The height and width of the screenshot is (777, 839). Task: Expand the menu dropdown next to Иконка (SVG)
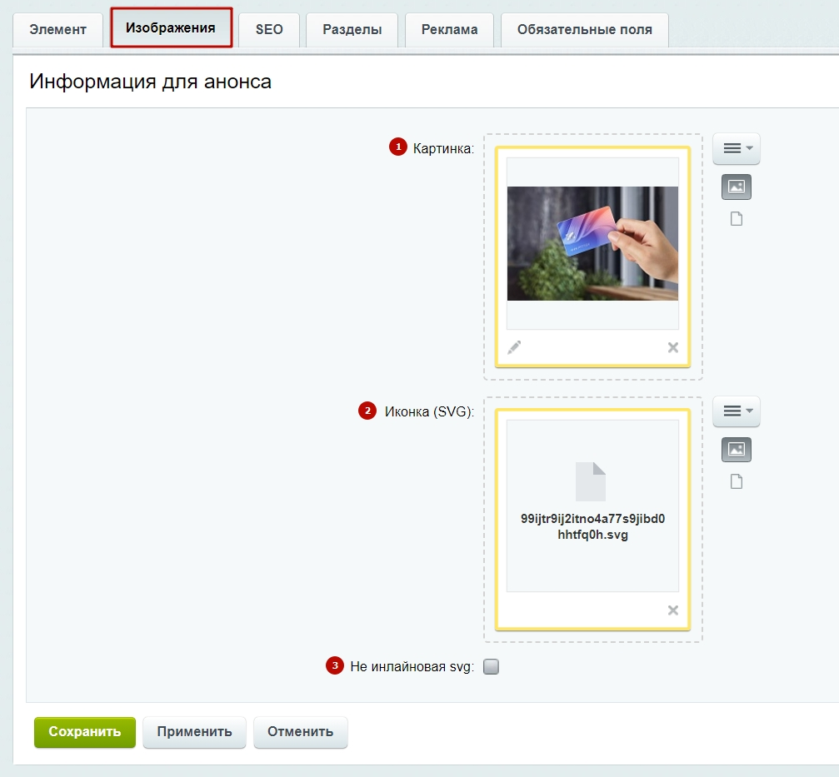737,411
